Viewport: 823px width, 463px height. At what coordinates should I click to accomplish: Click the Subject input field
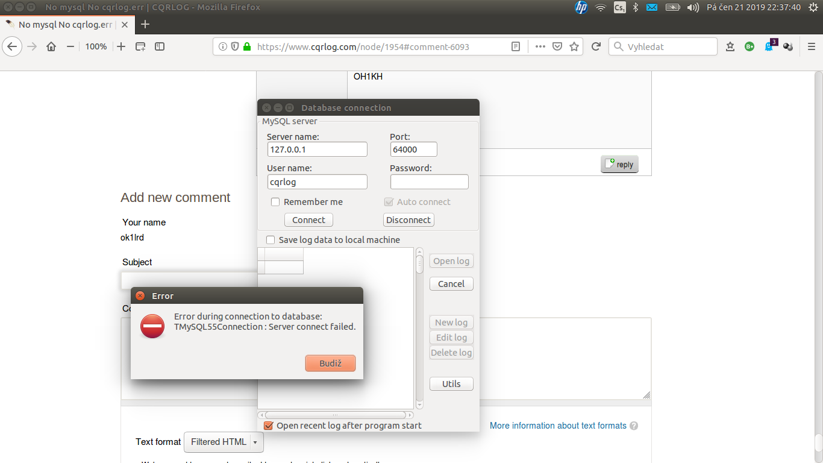click(x=189, y=281)
